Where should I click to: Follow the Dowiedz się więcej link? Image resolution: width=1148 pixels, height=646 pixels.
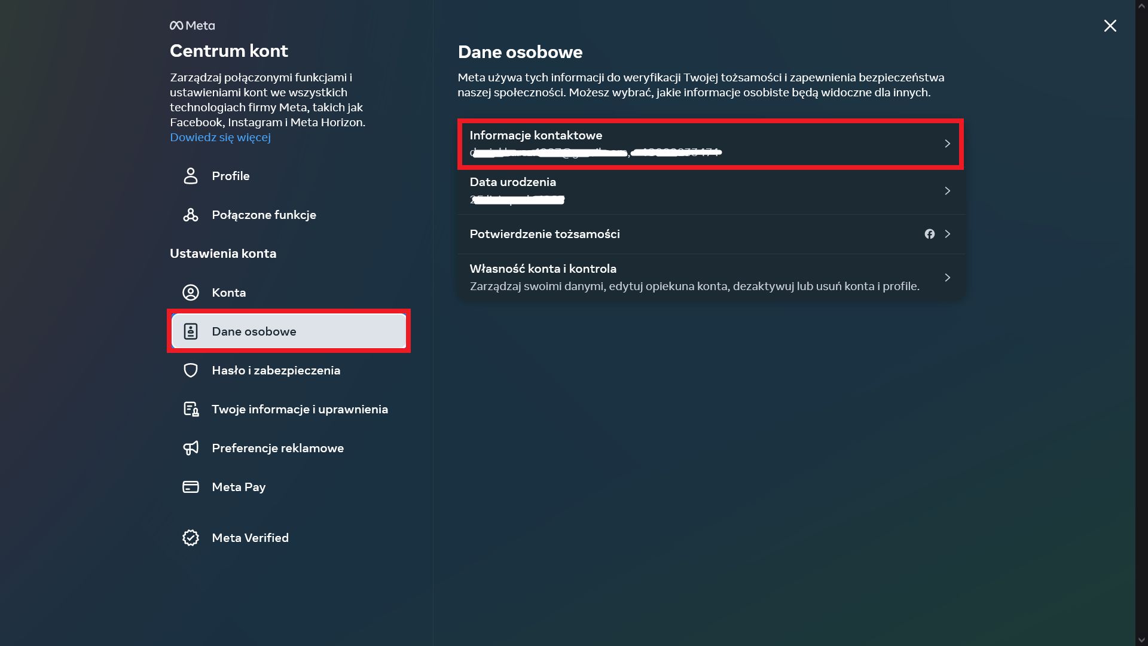(220, 137)
